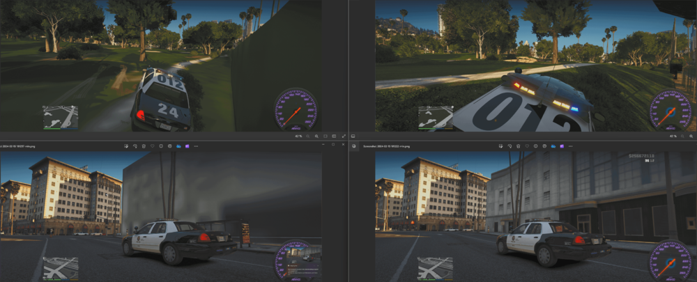Show file info in left Photos window
Viewport: 697px width, 282px height.
click(x=161, y=146)
